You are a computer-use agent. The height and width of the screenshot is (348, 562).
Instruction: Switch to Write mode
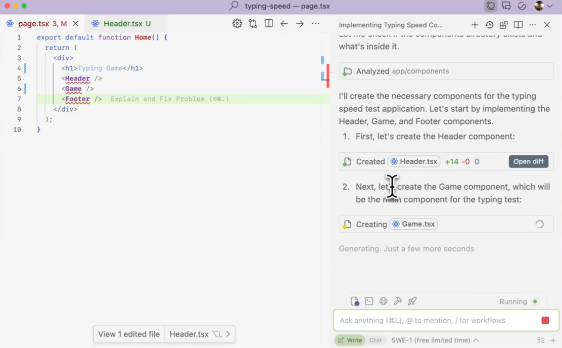(x=350, y=340)
